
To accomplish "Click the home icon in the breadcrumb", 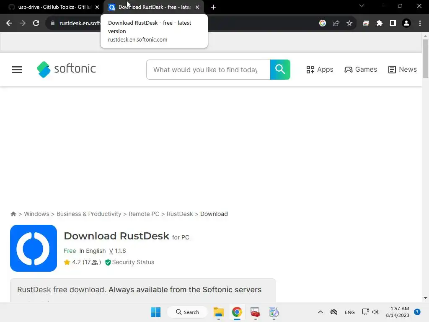I will click(x=13, y=214).
